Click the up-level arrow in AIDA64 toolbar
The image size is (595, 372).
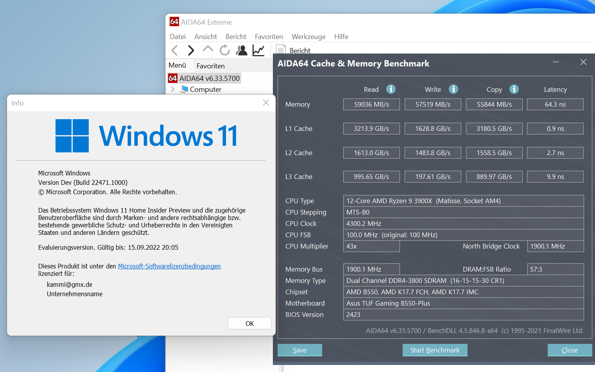pyautogui.click(x=208, y=49)
